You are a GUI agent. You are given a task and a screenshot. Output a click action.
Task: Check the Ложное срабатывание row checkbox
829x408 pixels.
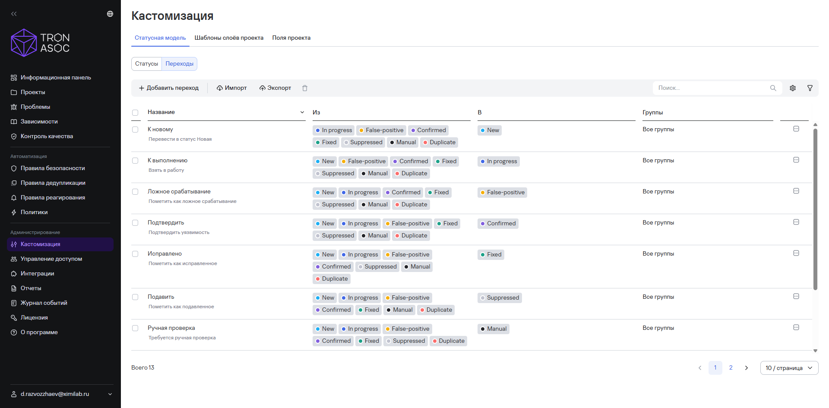(135, 192)
